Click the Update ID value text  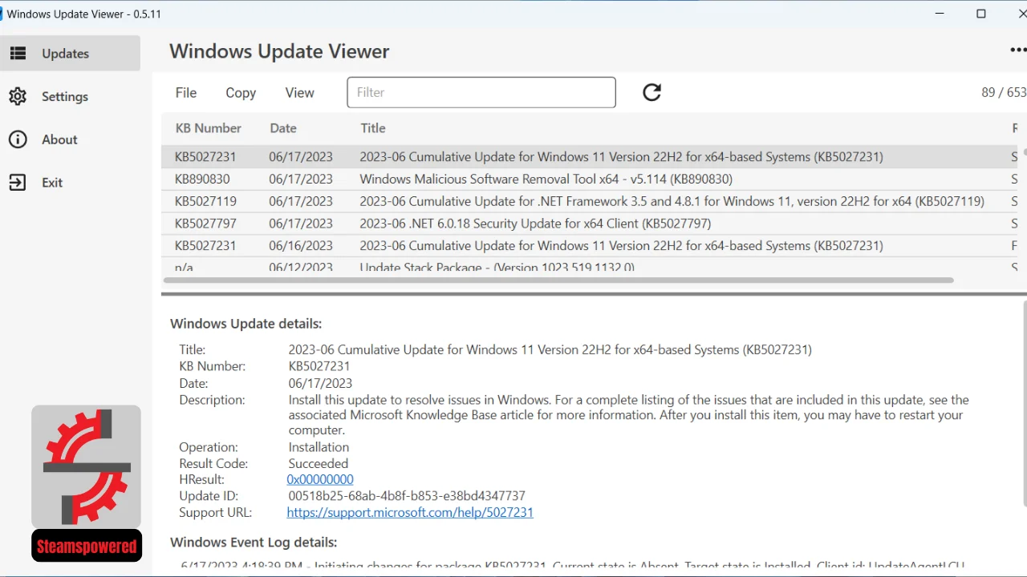tap(407, 496)
